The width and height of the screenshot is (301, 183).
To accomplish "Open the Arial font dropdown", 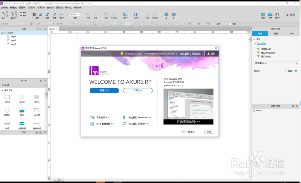I will [x=45, y=24].
